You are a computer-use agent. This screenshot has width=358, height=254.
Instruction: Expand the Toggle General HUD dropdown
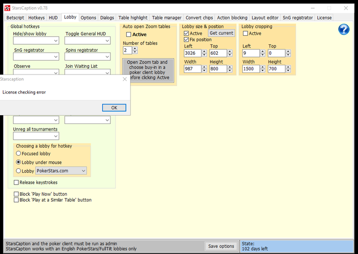87,41
